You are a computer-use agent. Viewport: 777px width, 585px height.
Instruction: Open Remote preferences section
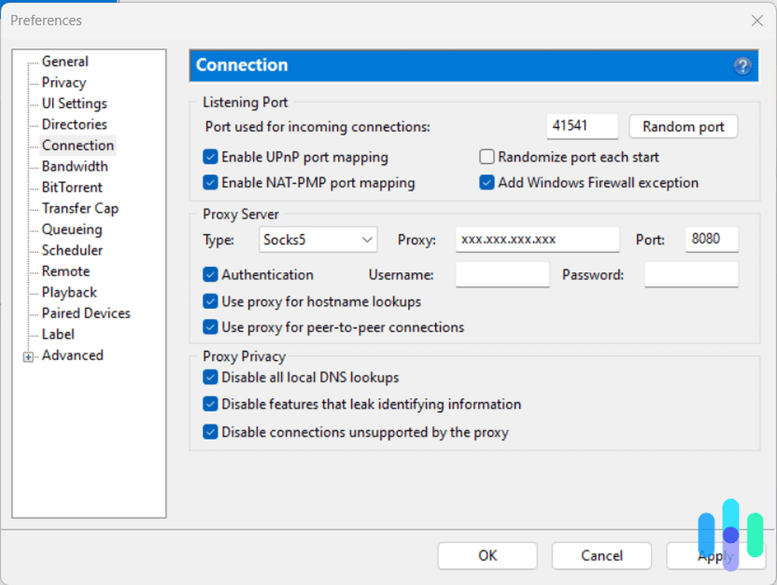(x=66, y=272)
